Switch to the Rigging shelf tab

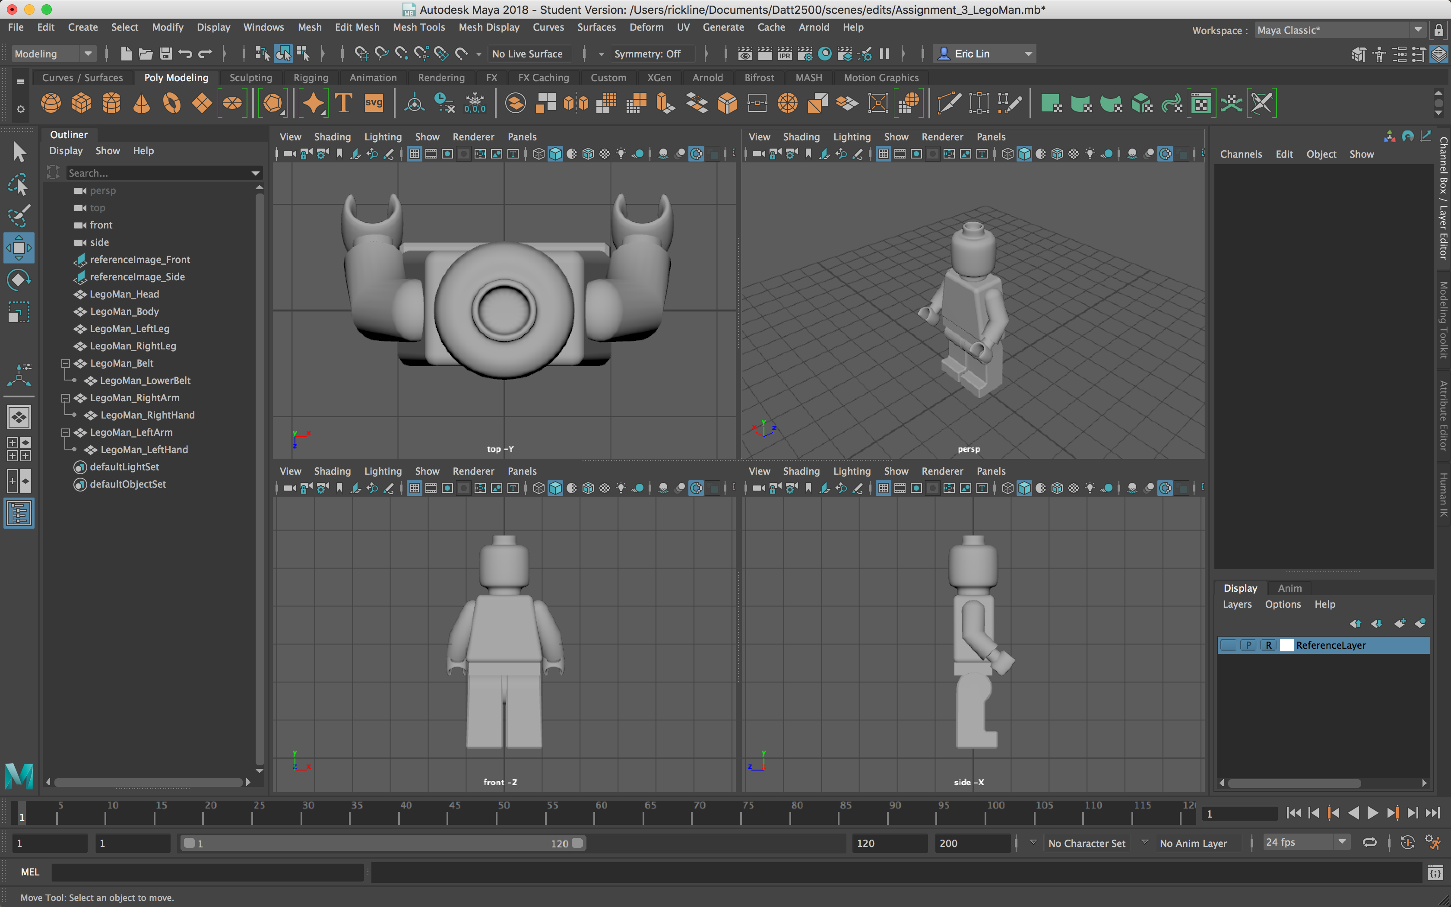[x=310, y=77]
